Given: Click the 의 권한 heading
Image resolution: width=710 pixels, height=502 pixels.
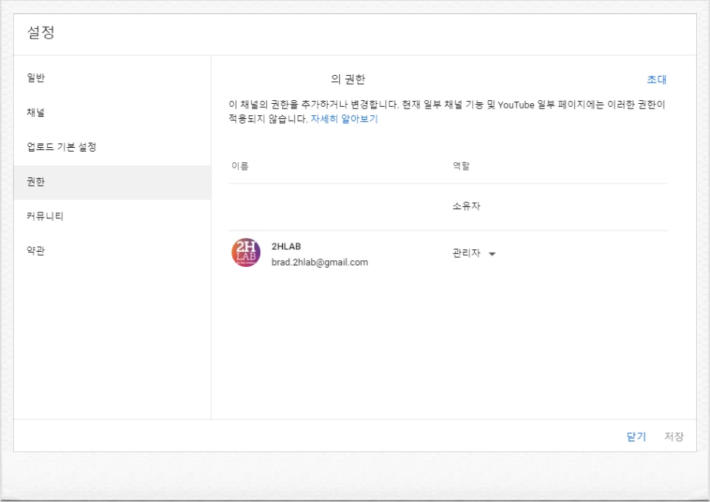Looking at the screenshot, I should (x=347, y=80).
